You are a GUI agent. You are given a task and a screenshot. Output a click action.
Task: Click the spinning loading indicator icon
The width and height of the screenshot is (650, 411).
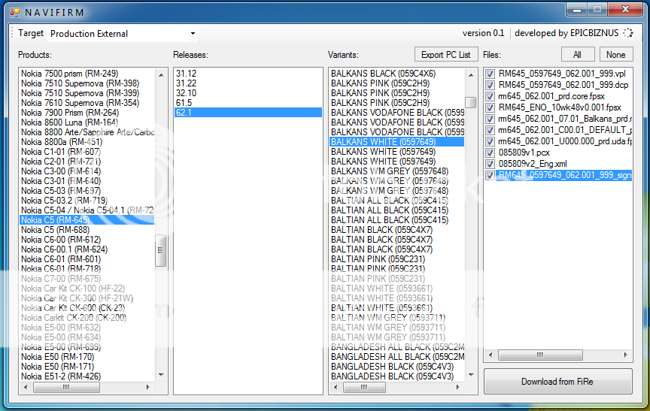[628, 33]
